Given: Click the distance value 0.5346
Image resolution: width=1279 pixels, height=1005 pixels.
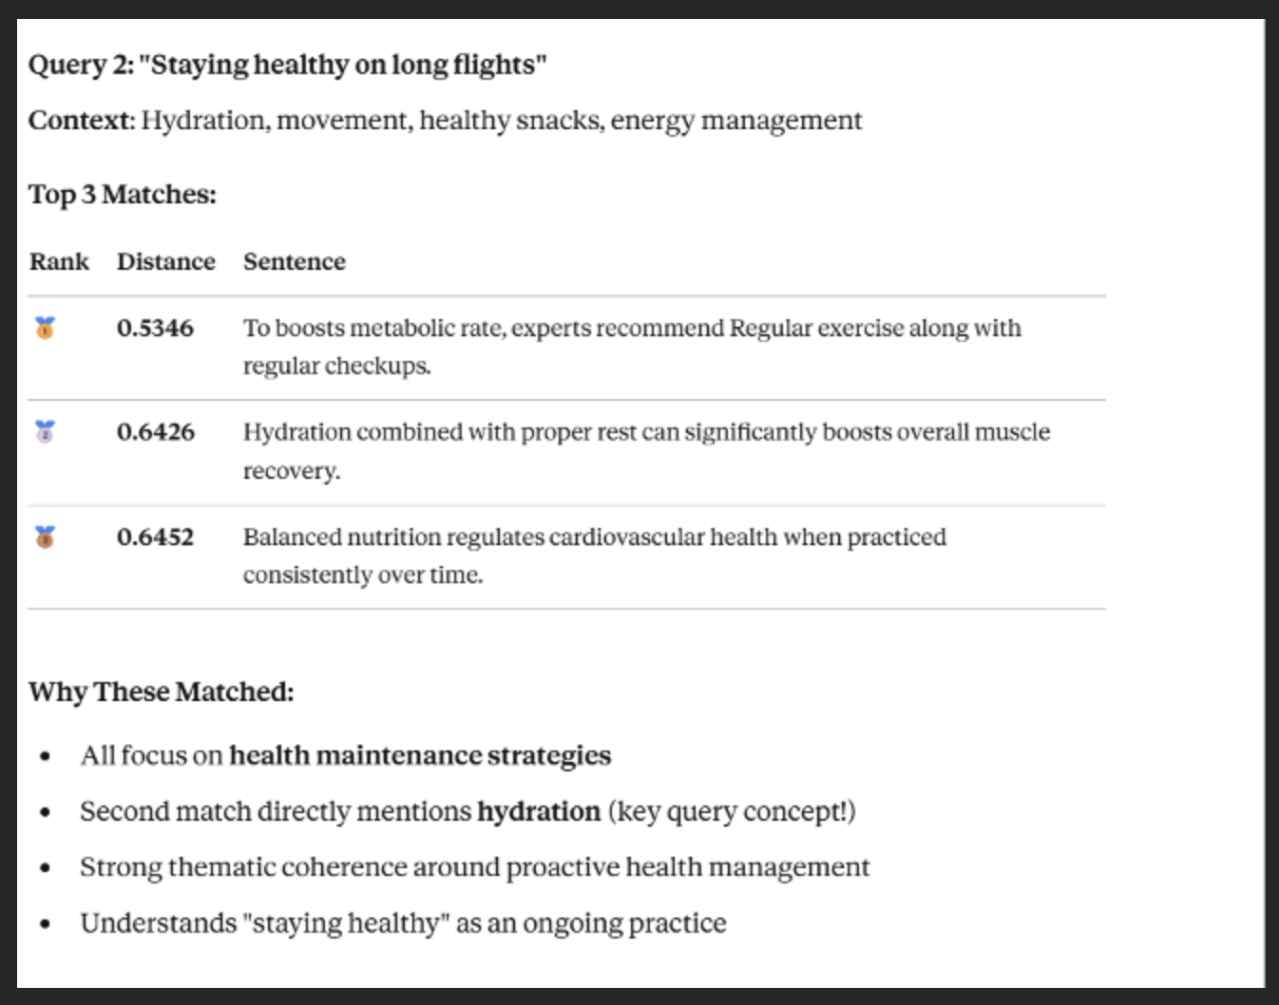Looking at the screenshot, I should [155, 329].
